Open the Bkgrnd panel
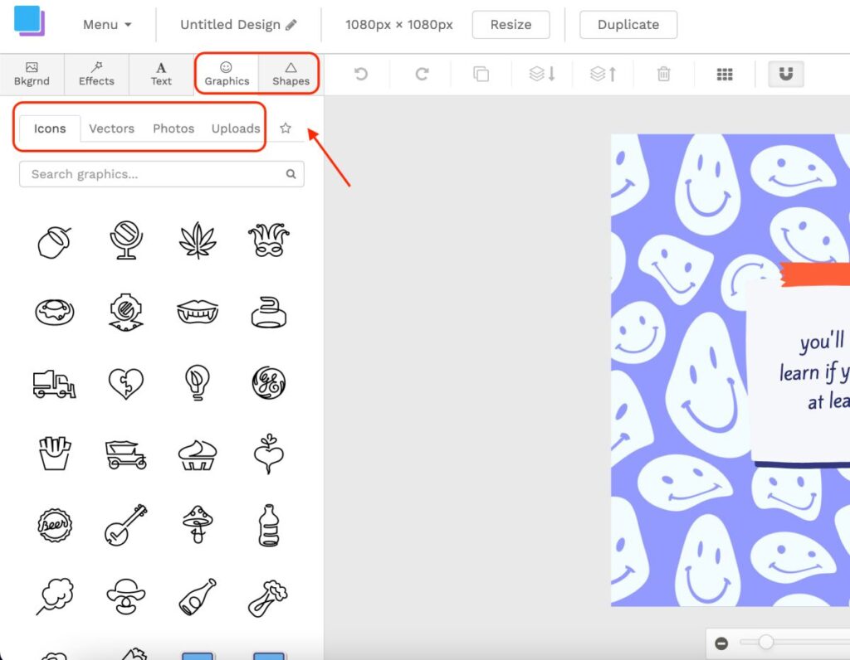 (32, 74)
